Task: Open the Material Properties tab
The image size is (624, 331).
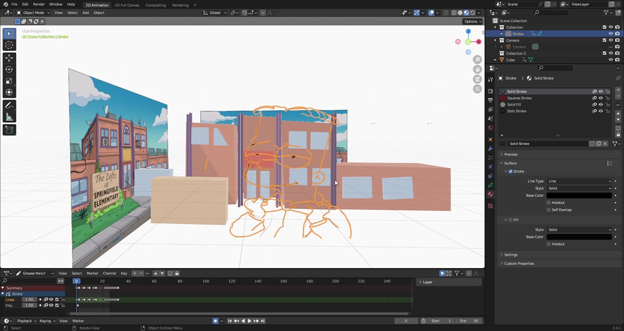Action: coord(491,194)
